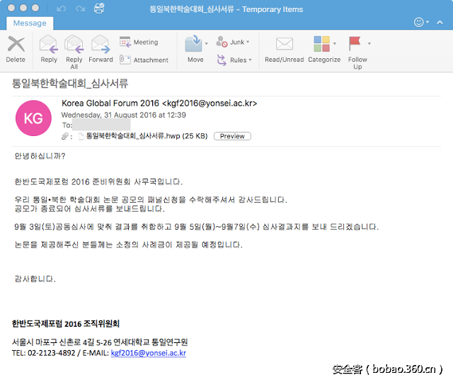Click the Print icon in title bar

[x=99, y=9]
